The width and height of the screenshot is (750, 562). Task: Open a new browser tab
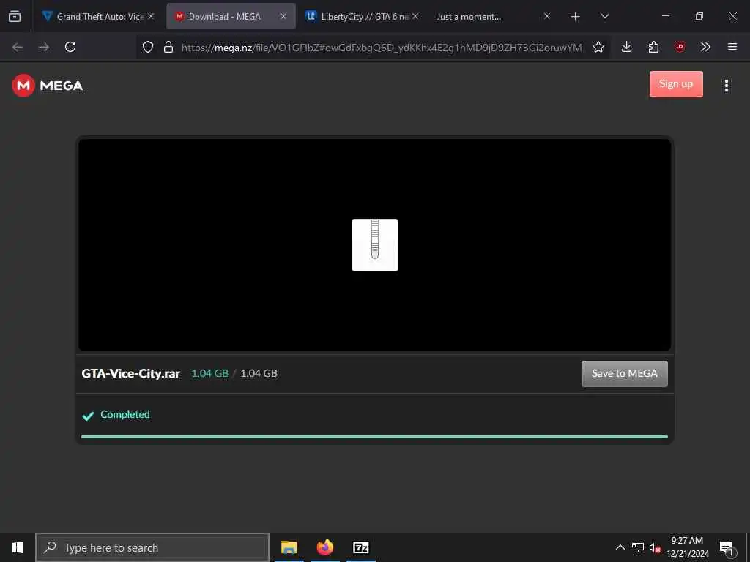[576, 17]
